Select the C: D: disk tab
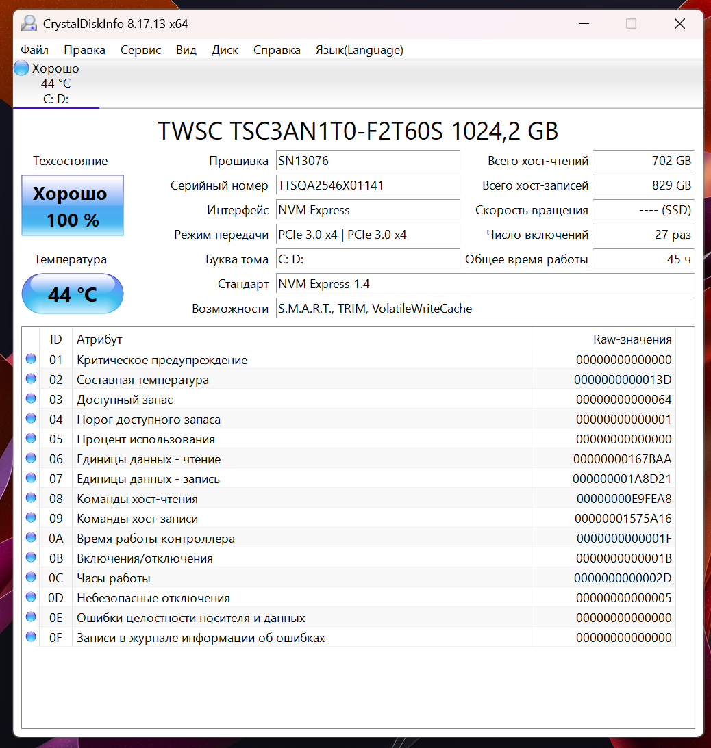Screen dimensions: 711x748 tap(56, 84)
